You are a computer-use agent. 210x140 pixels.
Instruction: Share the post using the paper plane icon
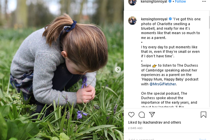152,115
